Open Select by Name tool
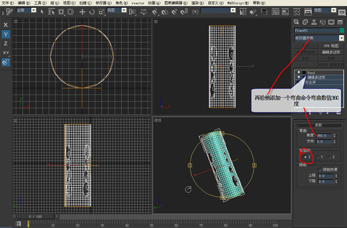The width and height of the screenshot is (347, 228). pyautogui.click(x=51, y=12)
